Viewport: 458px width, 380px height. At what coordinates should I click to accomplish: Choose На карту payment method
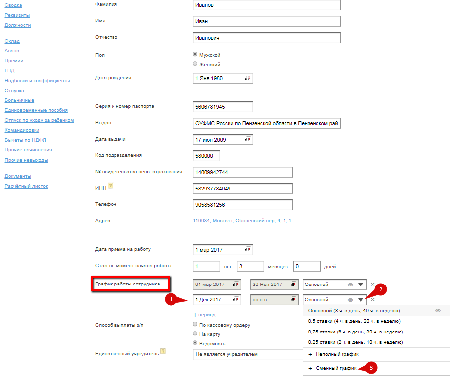coord(195,333)
